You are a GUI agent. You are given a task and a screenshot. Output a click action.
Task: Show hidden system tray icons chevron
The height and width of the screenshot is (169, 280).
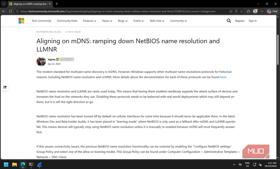pos(234,164)
